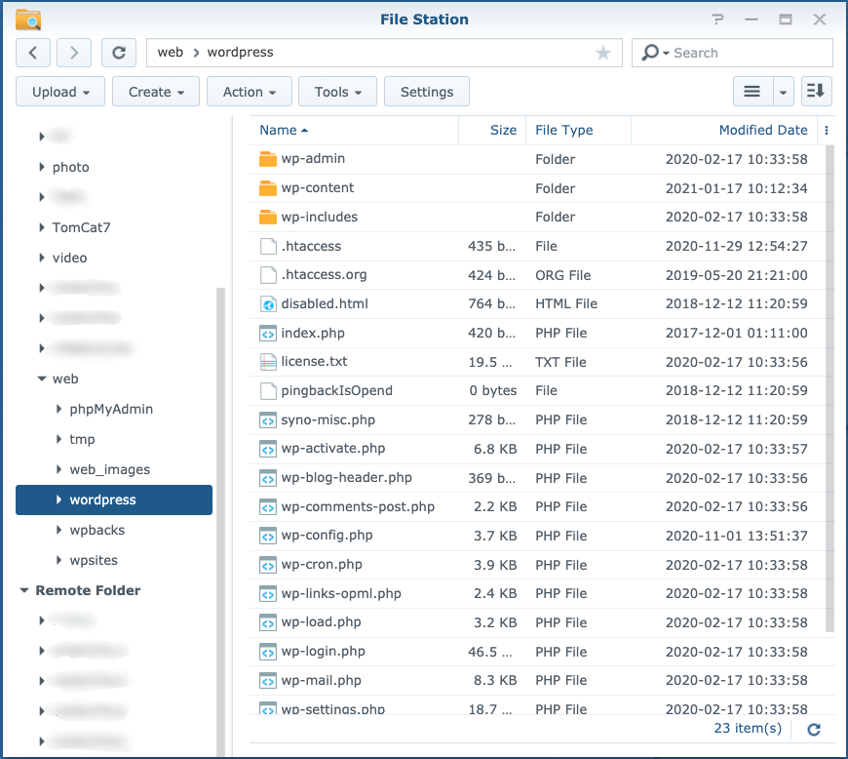Open the column options three-dot menu
This screenshot has height=759, width=848.
[826, 130]
